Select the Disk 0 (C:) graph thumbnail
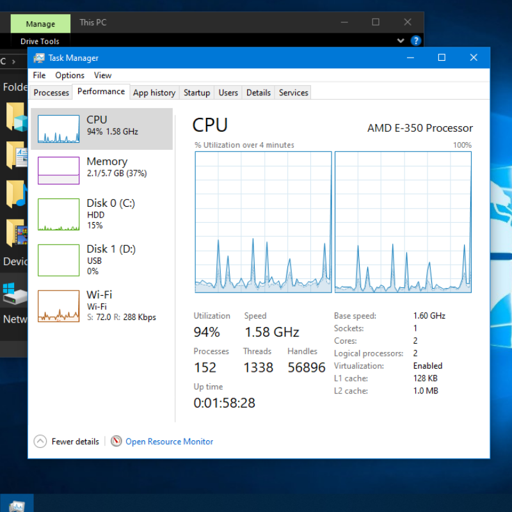The width and height of the screenshot is (512, 512). 58,214
